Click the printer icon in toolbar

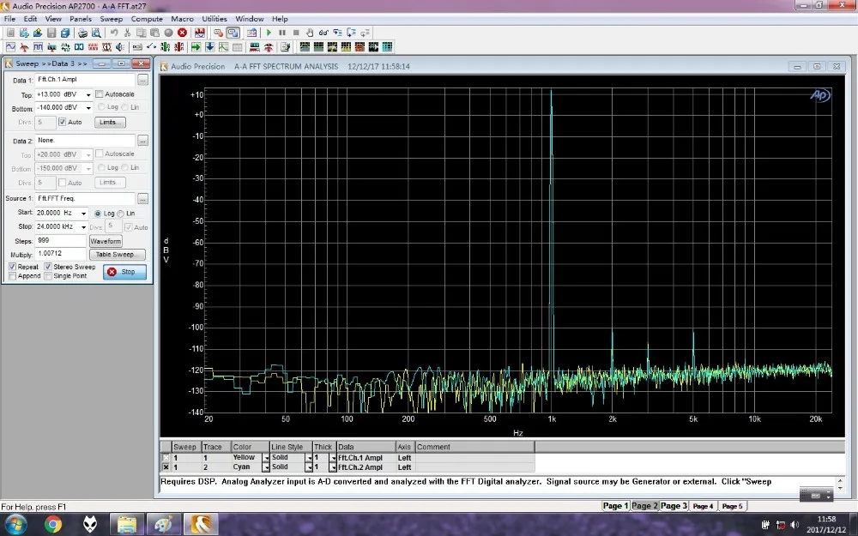(83, 33)
